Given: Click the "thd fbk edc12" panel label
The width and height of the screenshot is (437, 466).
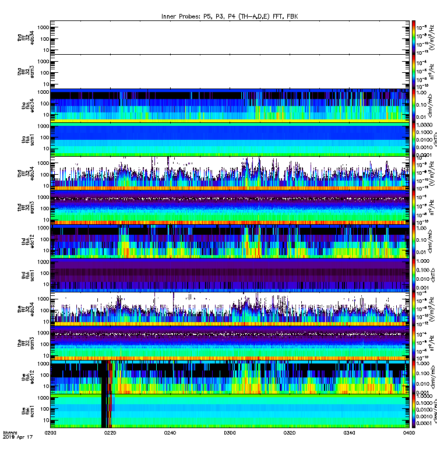Looking at the screenshot, I should coord(28,241).
